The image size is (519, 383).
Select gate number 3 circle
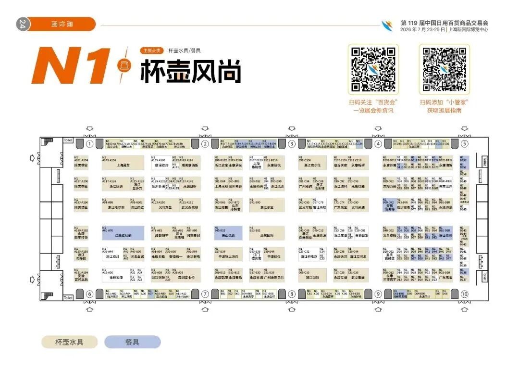(x=292, y=144)
